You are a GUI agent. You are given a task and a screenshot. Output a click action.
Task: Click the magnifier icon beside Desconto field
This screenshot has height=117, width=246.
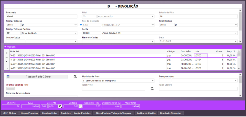tap(60, 106)
